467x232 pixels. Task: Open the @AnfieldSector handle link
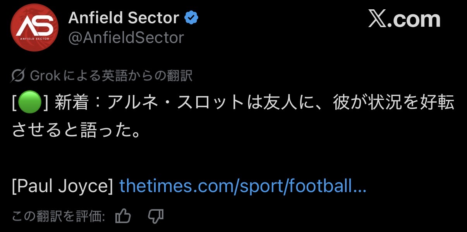point(126,38)
